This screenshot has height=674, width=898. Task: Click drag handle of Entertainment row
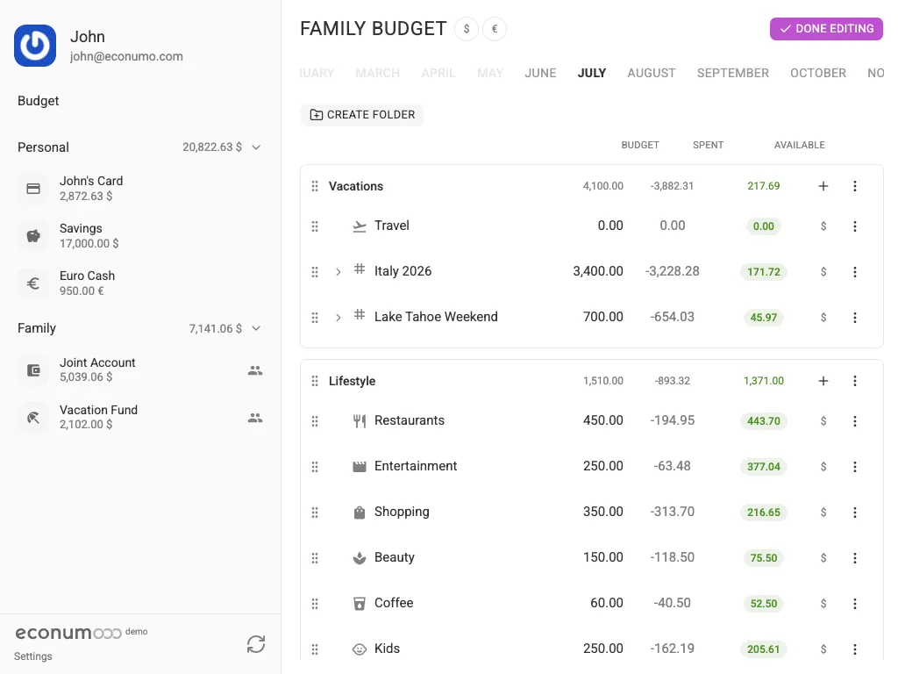click(x=315, y=467)
